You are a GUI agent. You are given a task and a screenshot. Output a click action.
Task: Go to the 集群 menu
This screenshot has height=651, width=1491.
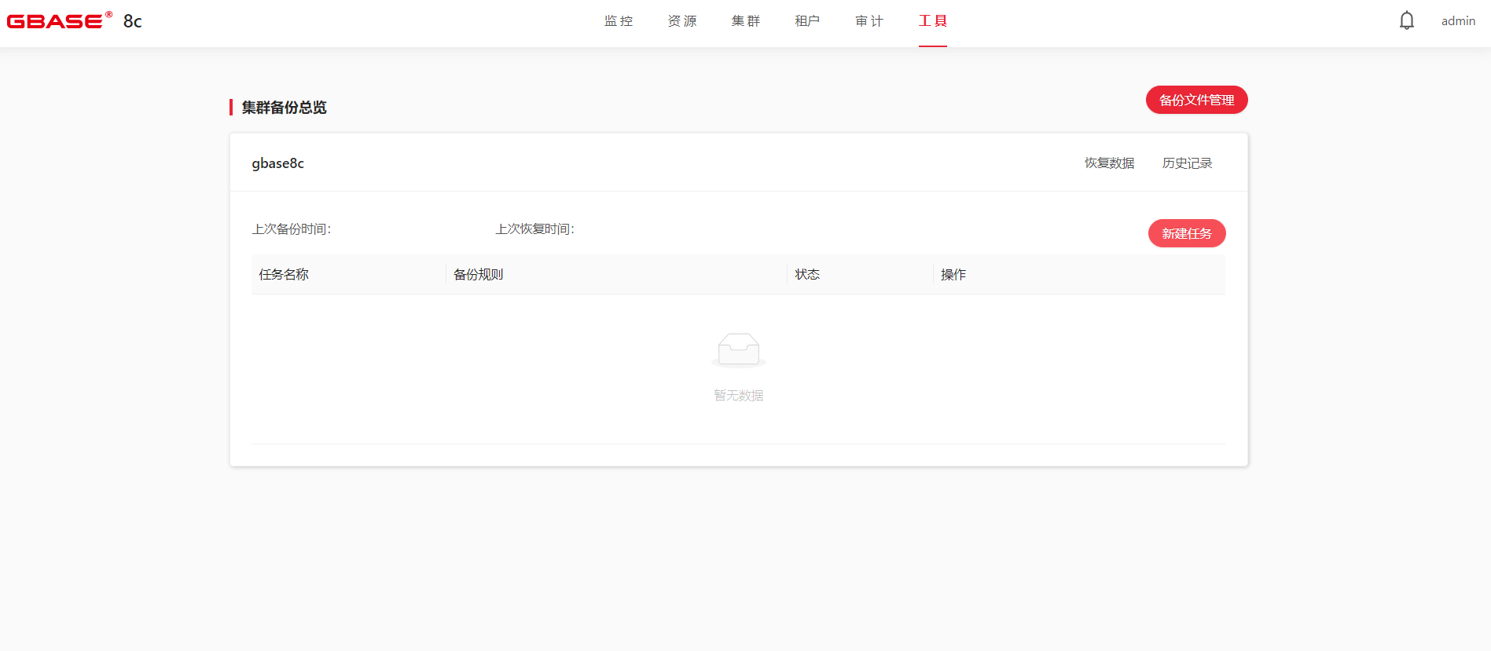coord(745,21)
